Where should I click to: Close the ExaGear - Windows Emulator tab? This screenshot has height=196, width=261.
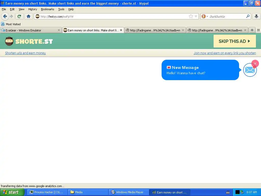click(59, 30)
